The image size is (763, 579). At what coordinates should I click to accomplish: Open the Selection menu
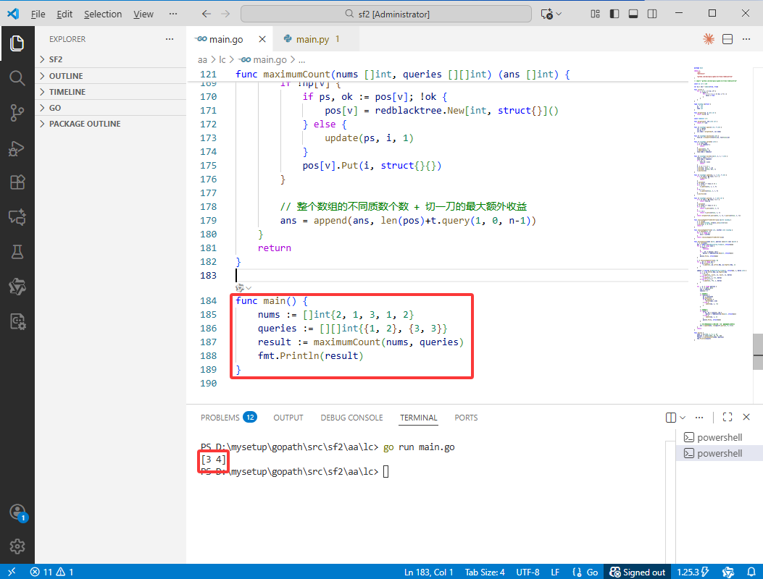pos(103,14)
